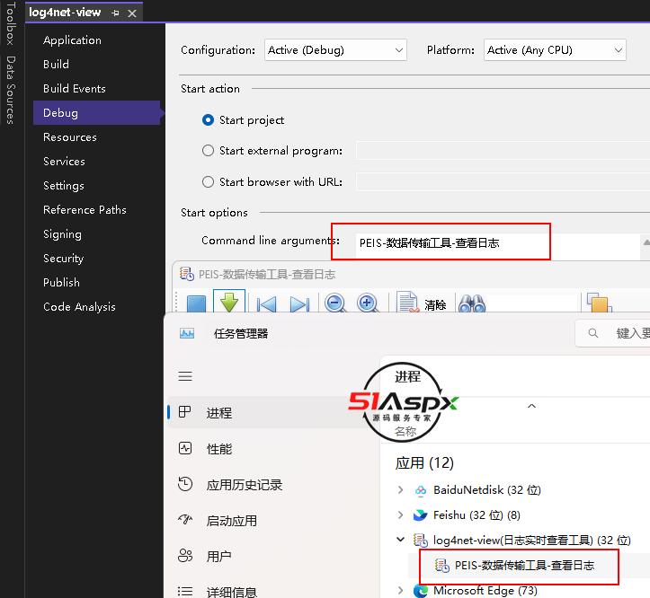Open the Build Events properties page

pos(75,88)
